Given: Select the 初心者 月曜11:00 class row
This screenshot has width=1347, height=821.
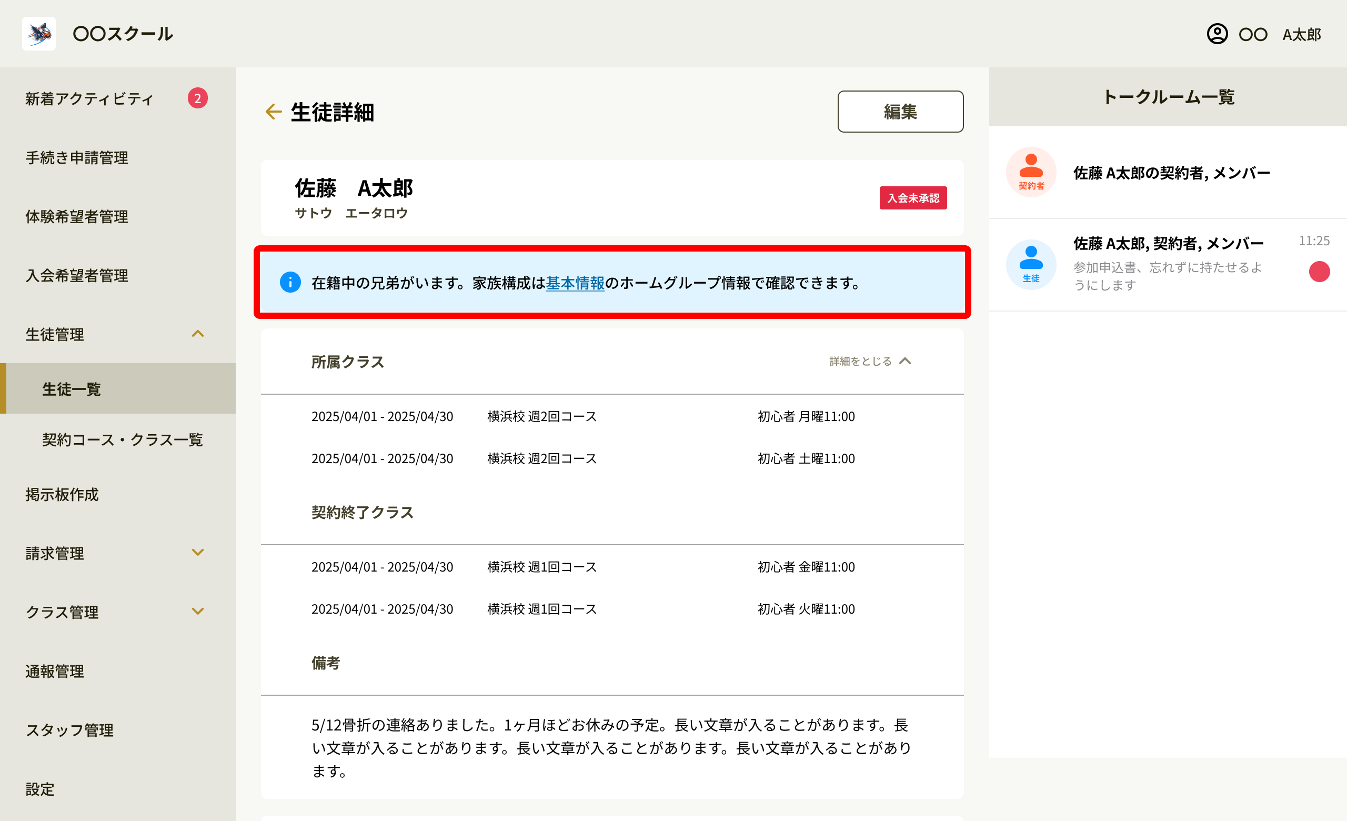Looking at the screenshot, I should click(612, 416).
